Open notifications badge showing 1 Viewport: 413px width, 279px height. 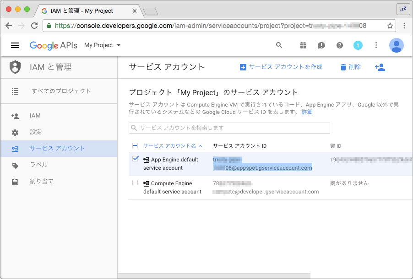pos(358,46)
